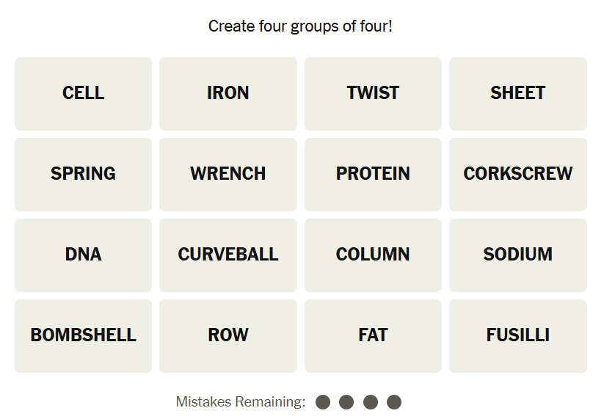Click the "Create four groups of four!" heading

300,26
